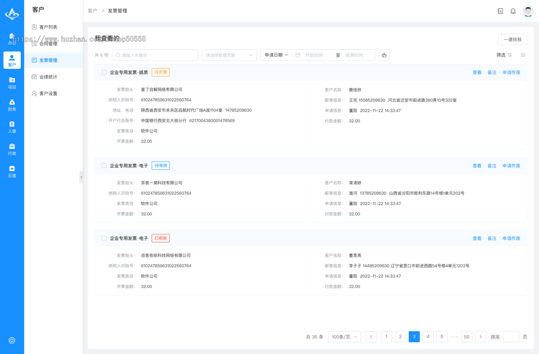Viewport: 539px width, 354px height.
Task: Open the 人事 module
Action: tap(12, 127)
